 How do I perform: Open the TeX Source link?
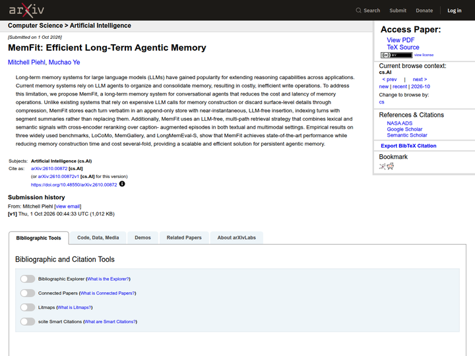tap(403, 47)
